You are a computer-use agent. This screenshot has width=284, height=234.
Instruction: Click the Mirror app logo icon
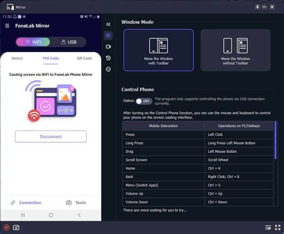coord(10,7)
